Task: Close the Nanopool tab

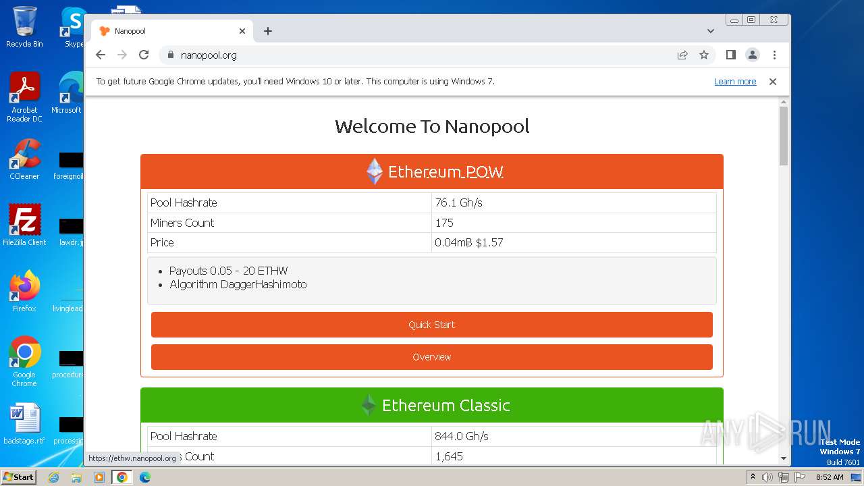Action: pos(242,31)
